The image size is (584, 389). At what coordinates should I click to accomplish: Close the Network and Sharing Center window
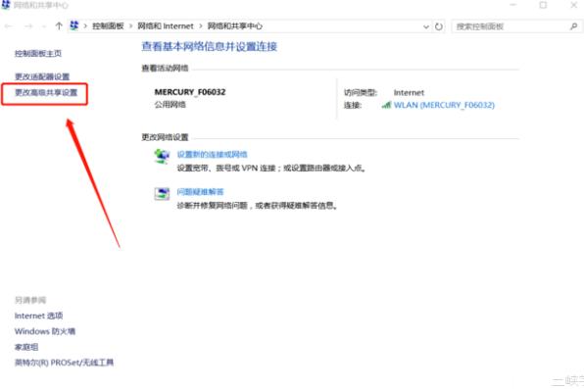pos(574,5)
